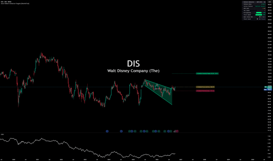
Task: Click the blue Post-market price label on axis
Action: pos(268,90)
